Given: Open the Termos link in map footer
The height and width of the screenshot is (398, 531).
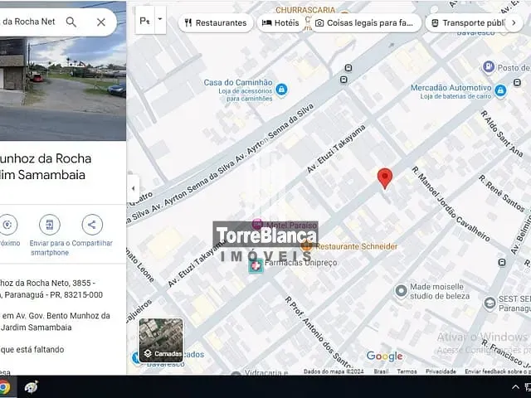Looking at the screenshot, I should click(x=407, y=371).
